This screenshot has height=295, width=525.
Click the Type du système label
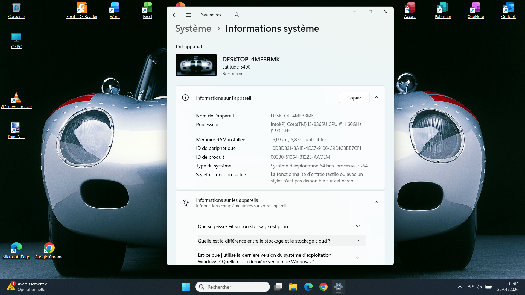214,166
